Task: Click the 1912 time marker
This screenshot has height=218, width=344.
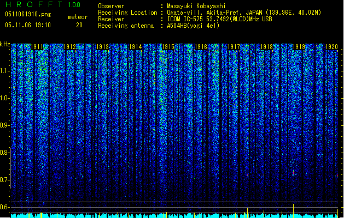Action: [x=69, y=47]
